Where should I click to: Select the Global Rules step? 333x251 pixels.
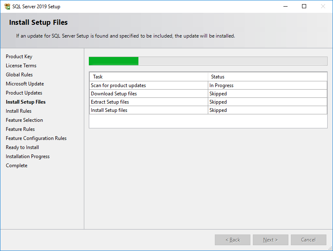[19, 75]
